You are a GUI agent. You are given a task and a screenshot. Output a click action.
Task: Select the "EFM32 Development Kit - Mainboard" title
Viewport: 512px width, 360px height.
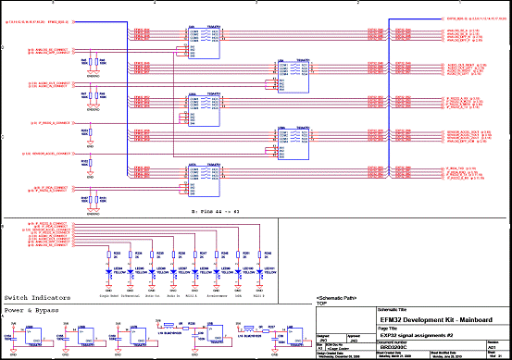[436, 320]
